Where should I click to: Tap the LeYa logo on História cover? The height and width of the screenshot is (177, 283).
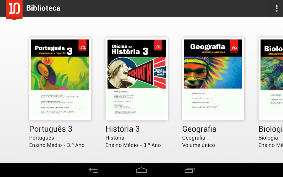(x=158, y=45)
